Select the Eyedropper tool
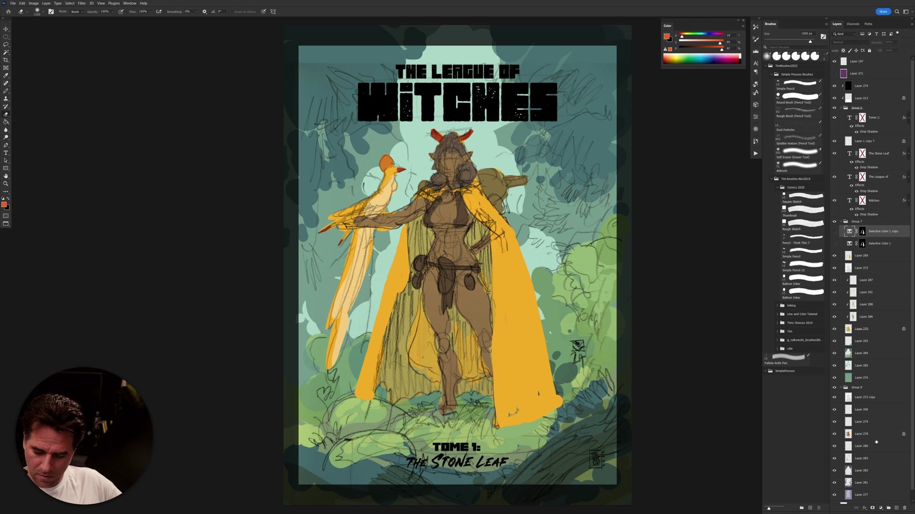Image resolution: width=915 pixels, height=514 pixels. coord(6,76)
